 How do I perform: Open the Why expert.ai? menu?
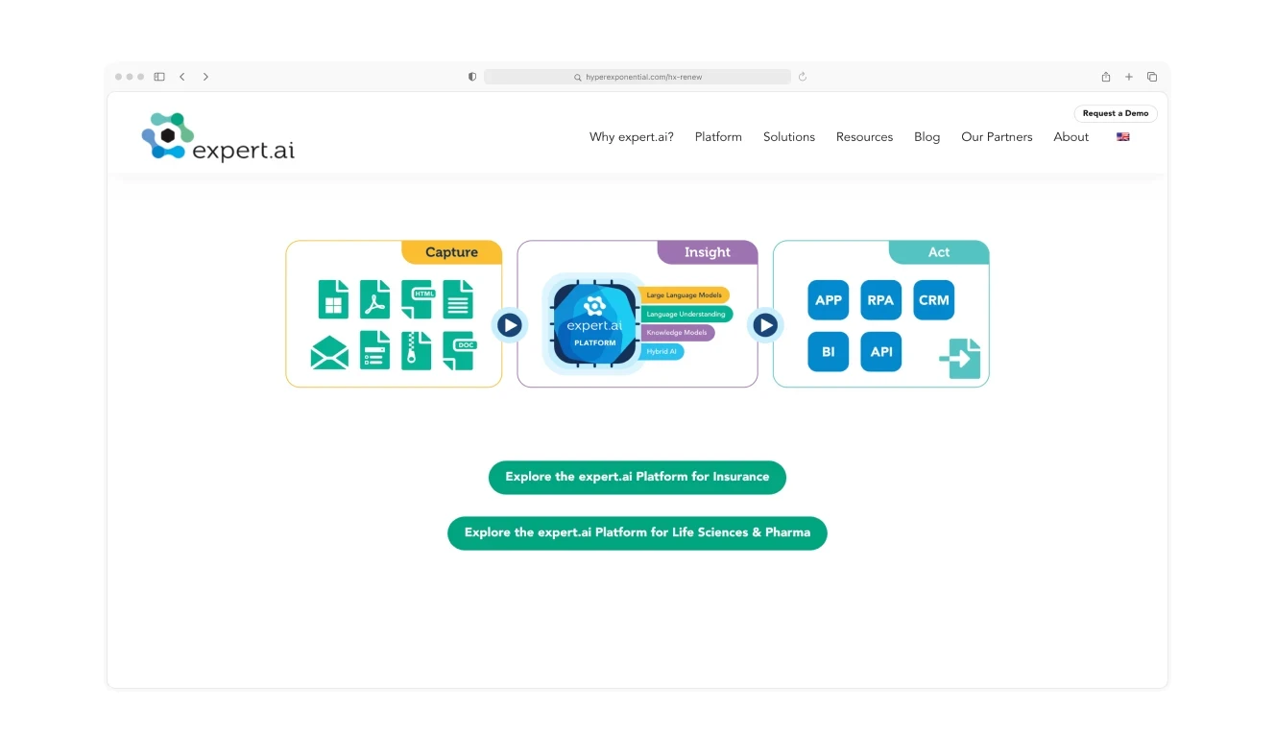tap(632, 137)
